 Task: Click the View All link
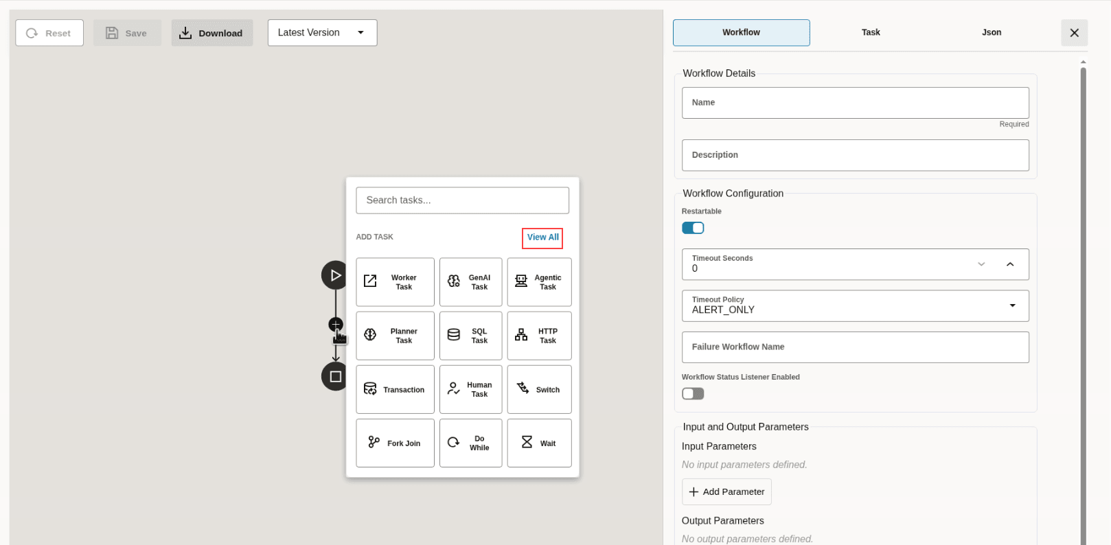pyautogui.click(x=542, y=237)
